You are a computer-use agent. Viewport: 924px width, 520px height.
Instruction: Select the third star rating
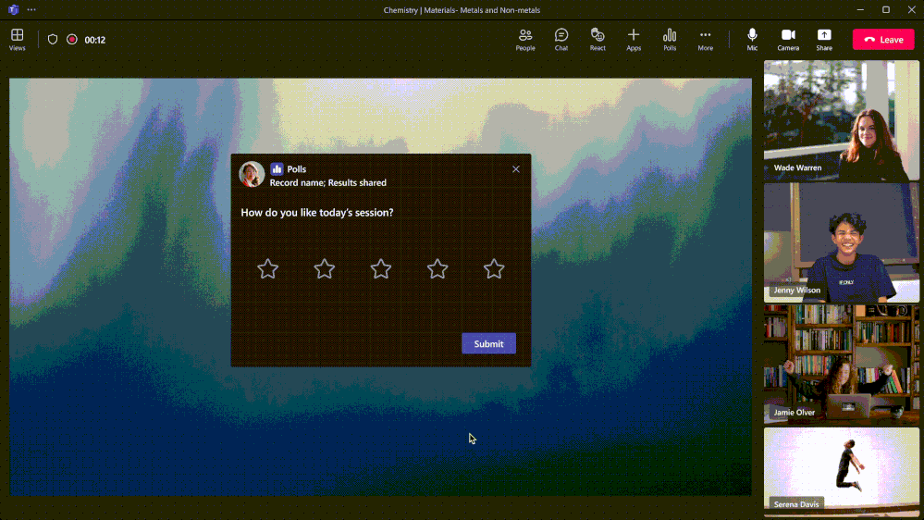click(x=381, y=269)
